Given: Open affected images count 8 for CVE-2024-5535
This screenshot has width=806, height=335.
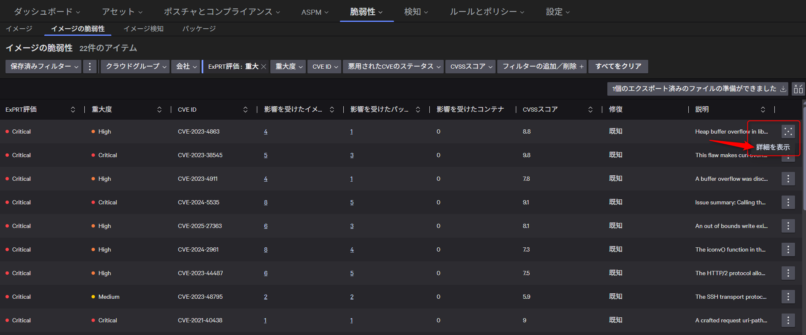Looking at the screenshot, I should pyautogui.click(x=266, y=202).
